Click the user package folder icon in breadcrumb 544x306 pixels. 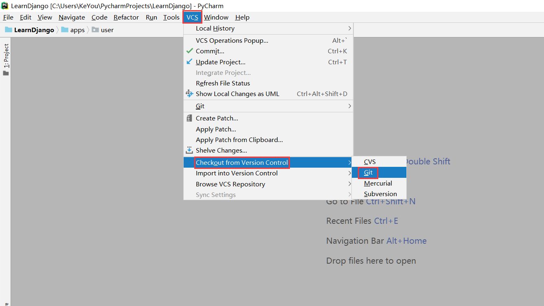coord(95,30)
